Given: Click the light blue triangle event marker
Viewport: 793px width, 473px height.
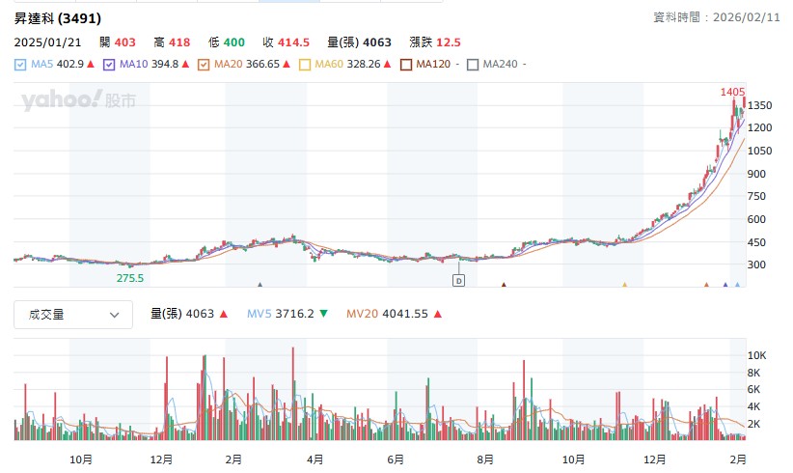Looking at the screenshot, I should pos(737,285).
